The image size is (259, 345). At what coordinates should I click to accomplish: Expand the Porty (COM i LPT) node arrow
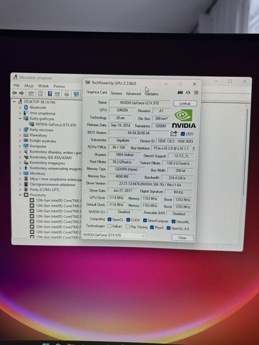20,189
